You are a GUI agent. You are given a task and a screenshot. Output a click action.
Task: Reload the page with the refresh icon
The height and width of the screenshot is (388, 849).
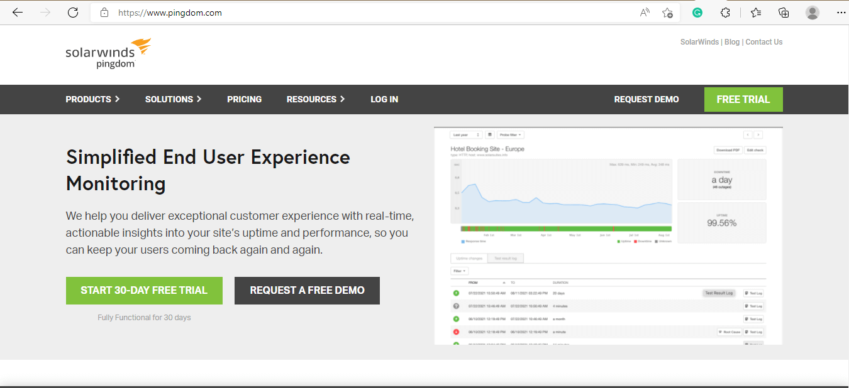(x=73, y=13)
